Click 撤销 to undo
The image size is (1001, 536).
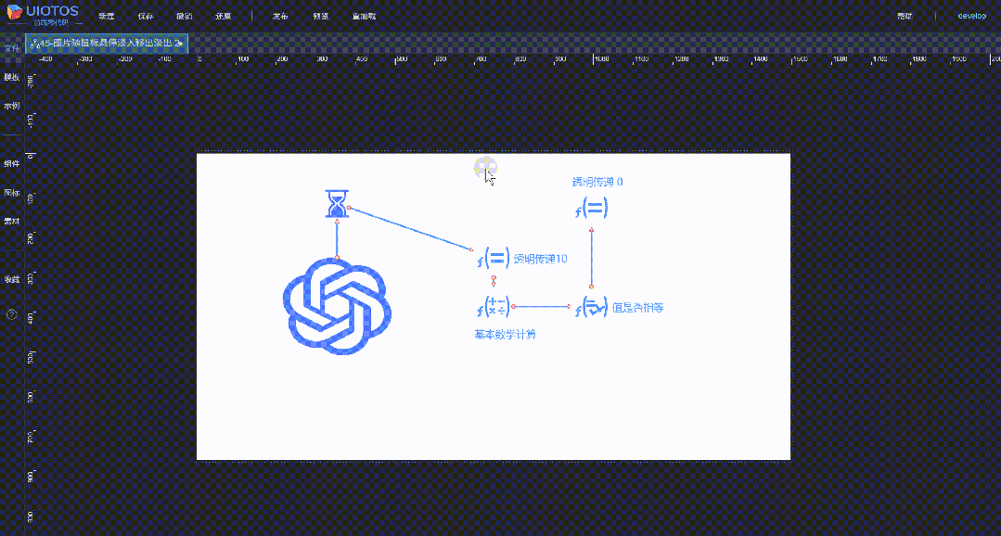pyautogui.click(x=184, y=16)
